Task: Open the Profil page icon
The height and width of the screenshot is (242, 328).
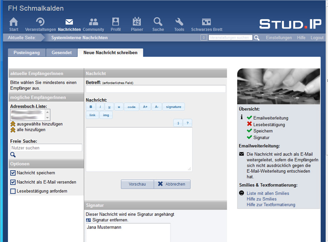Action: (x=115, y=23)
